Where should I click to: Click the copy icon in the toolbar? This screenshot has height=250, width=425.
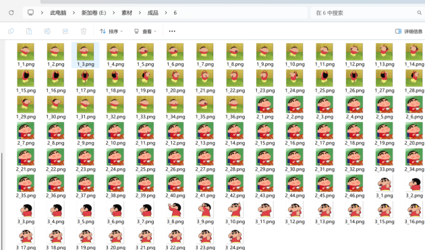[11, 32]
